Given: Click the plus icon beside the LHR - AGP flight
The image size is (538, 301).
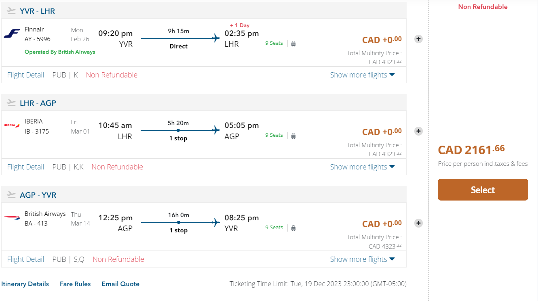Looking at the screenshot, I should coord(419,131).
